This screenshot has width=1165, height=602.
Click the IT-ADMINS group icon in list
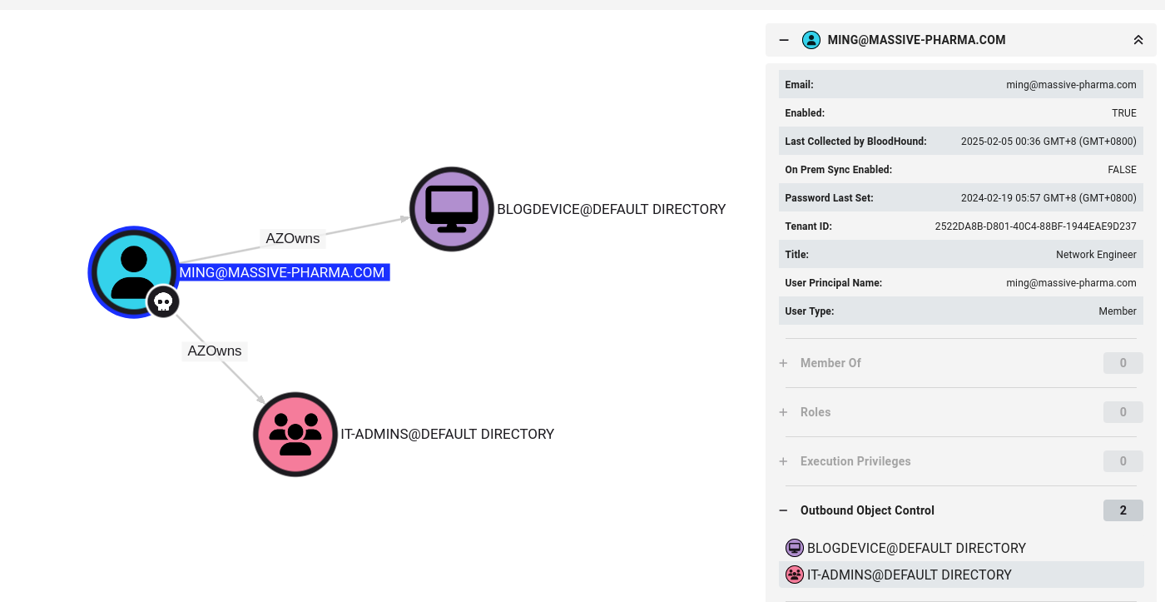[x=795, y=575]
